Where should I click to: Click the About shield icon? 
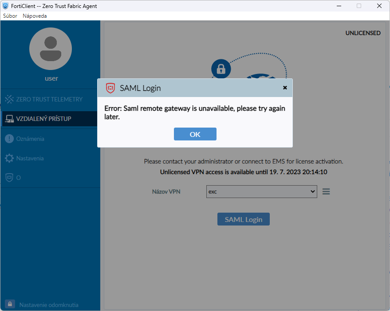tap(9, 178)
